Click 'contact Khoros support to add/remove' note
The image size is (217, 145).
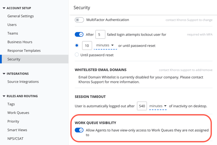click(186, 70)
